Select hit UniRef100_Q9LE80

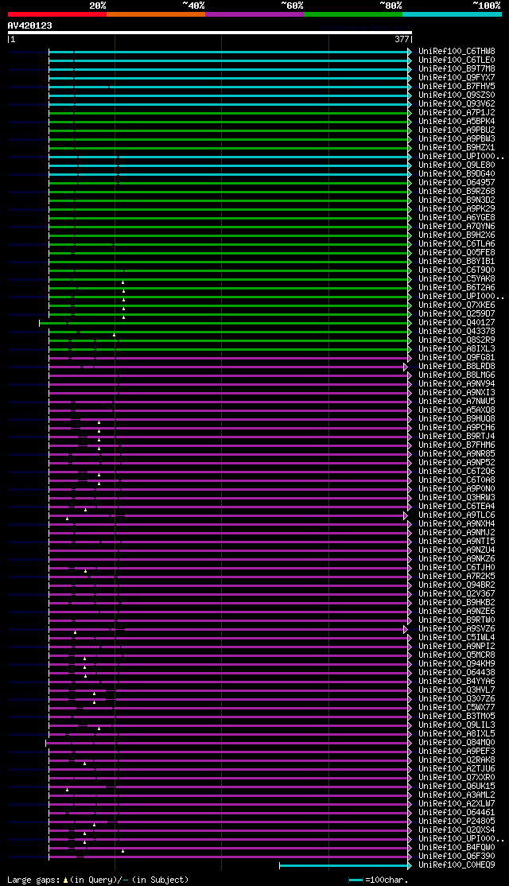[457, 165]
